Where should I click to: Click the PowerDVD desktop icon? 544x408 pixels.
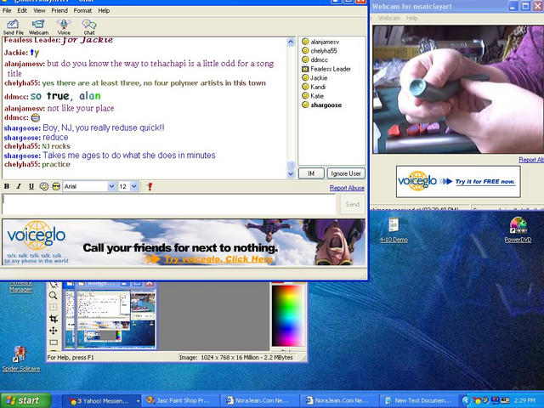(x=518, y=230)
